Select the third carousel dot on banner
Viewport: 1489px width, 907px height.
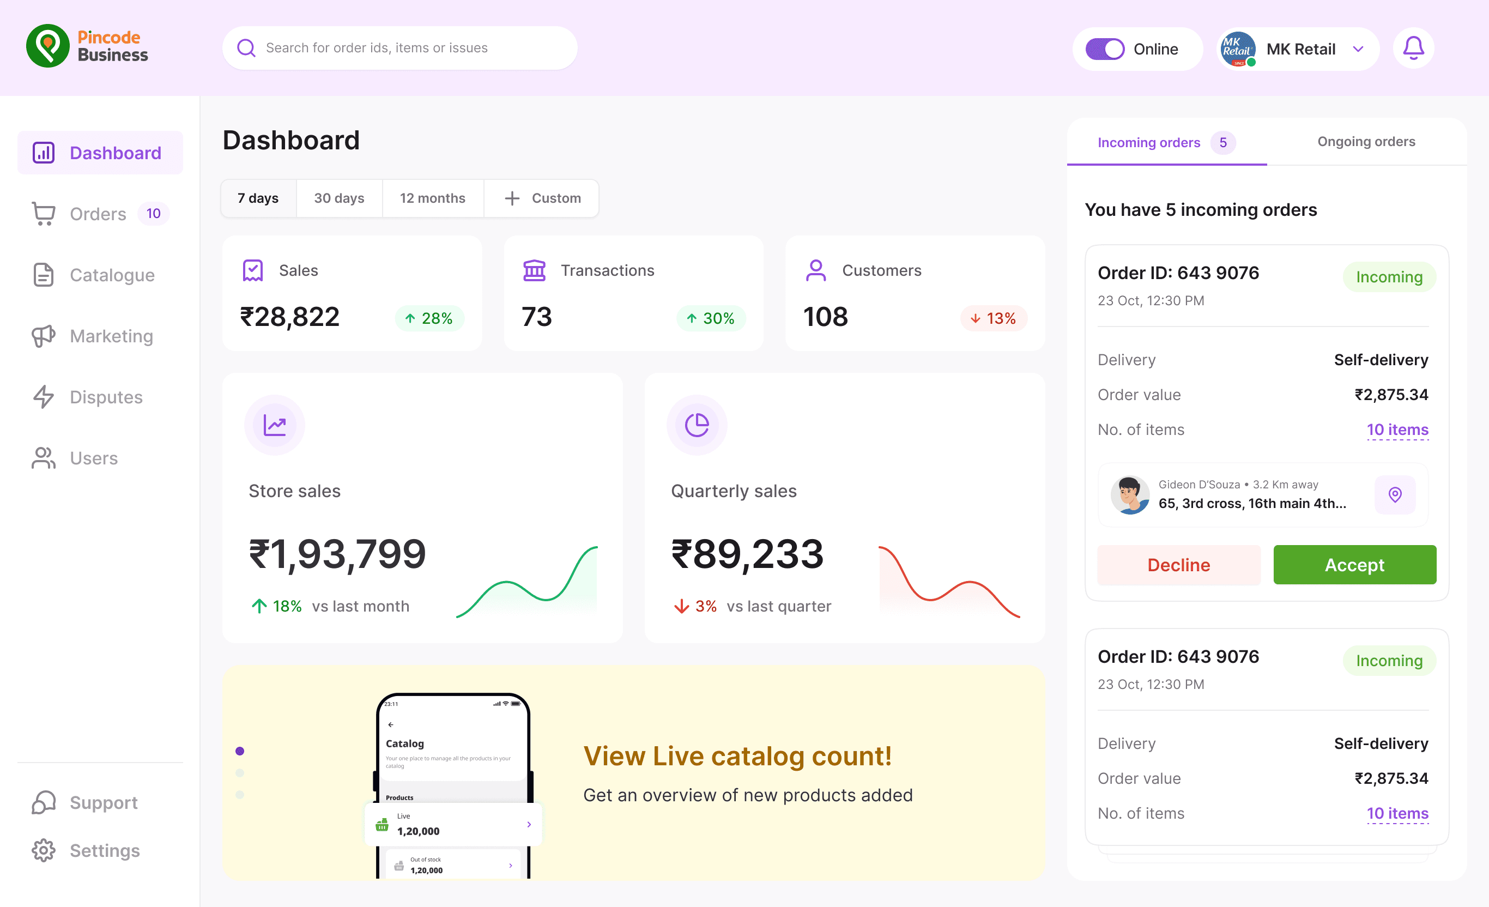click(240, 795)
